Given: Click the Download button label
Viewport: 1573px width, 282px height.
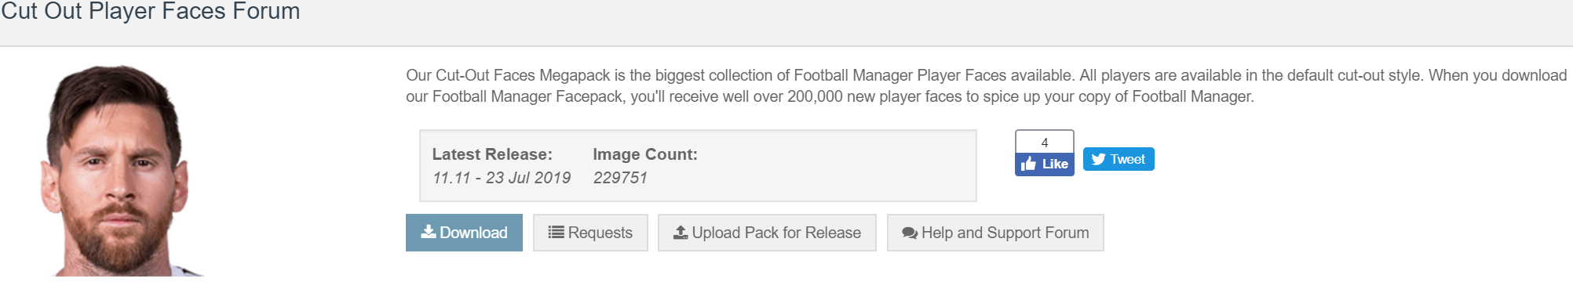Looking at the screenshot, I should tap(473, 233).
